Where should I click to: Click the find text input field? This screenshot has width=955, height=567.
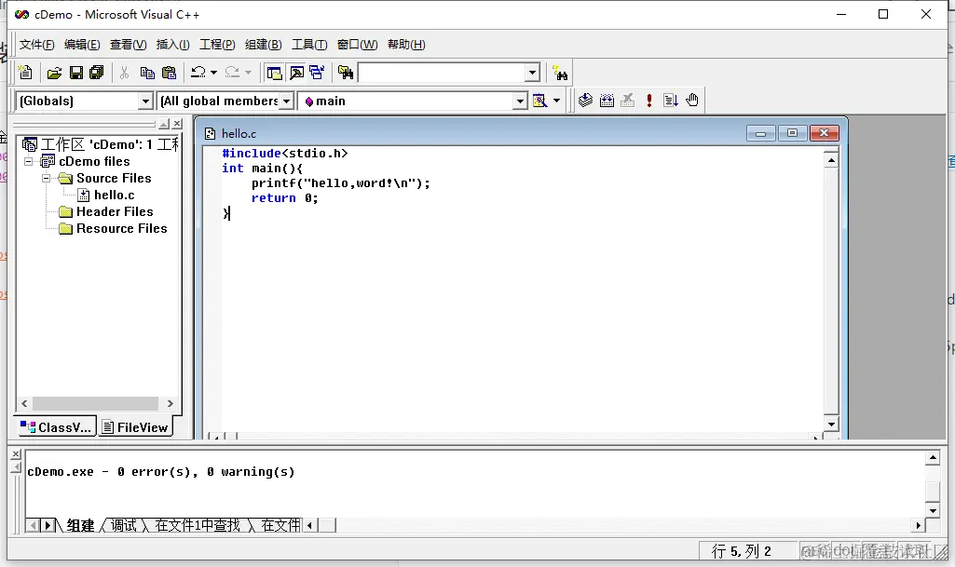[x=442, y=73]
